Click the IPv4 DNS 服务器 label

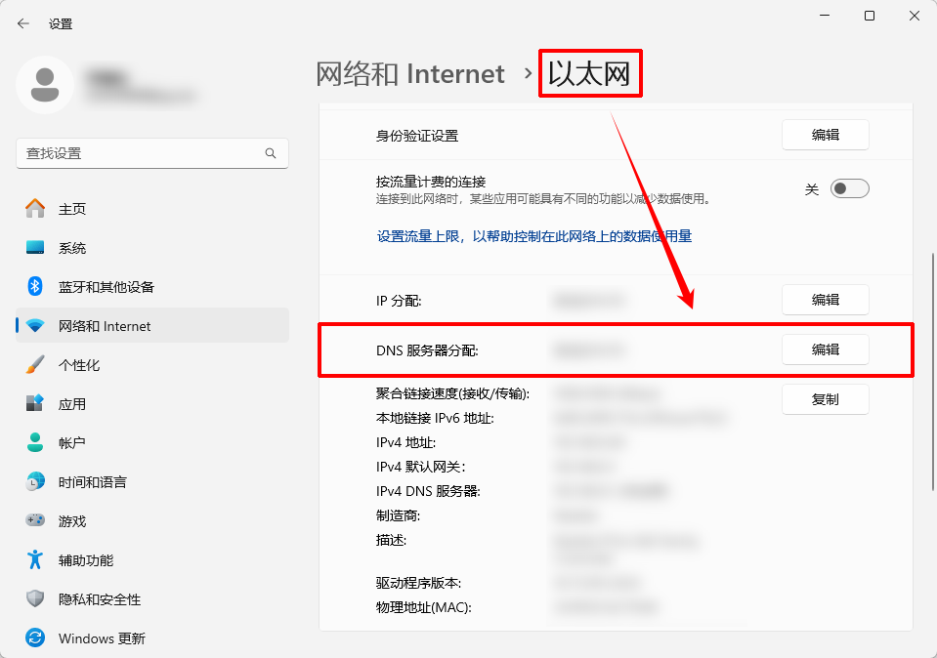[428, 491]
